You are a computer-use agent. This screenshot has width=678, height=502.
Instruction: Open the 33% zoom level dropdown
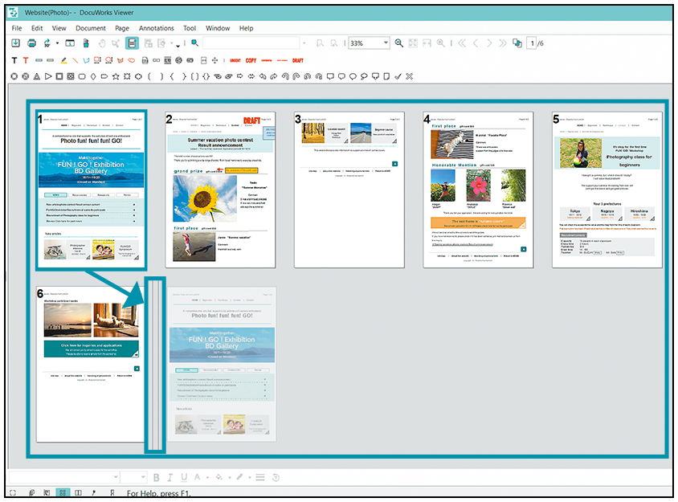(386, 43)
